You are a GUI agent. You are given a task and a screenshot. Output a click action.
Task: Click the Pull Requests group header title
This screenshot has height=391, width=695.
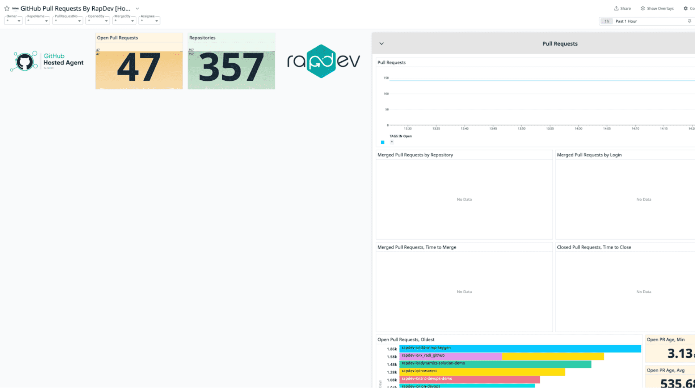[x=560, y=44]
